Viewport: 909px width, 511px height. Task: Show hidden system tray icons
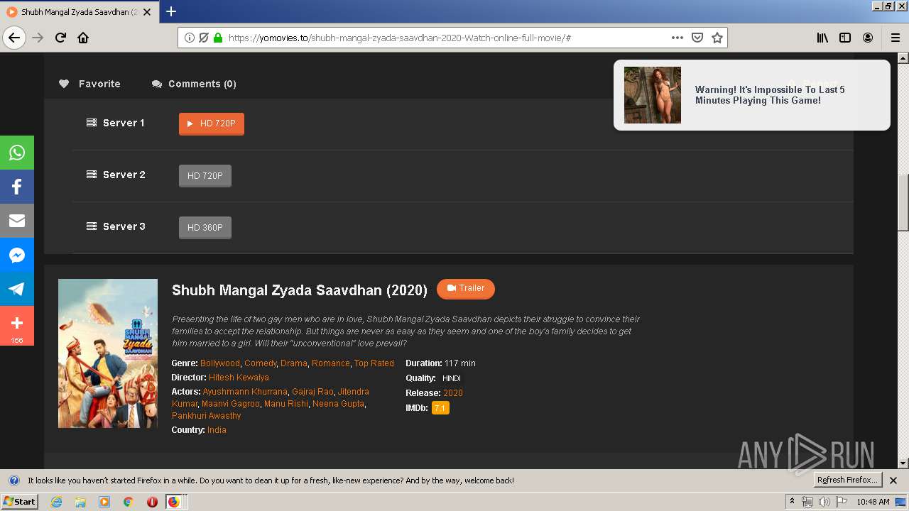point(792,502)
